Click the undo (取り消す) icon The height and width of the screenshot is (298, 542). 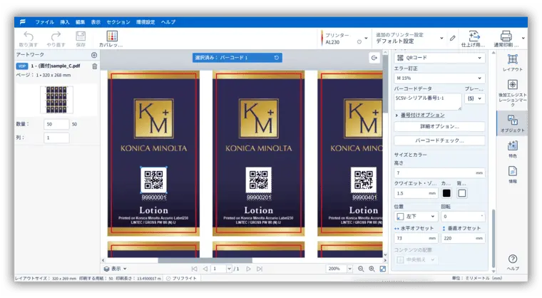point(29,36)
